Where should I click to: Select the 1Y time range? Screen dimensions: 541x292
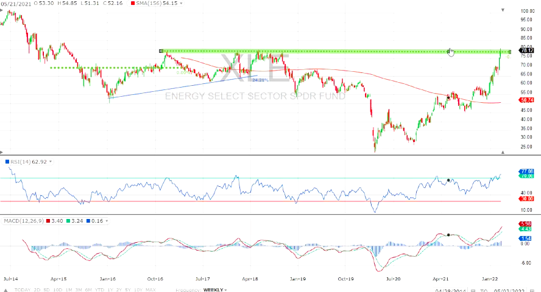pyautogui.click(x=110, y=290)
